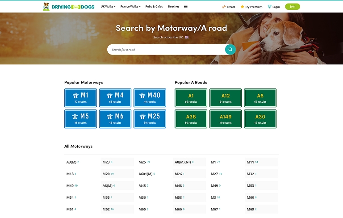The image size is (343, 218).
Task: Pick the A149 green road tile
Action: (x=226, y=119)
